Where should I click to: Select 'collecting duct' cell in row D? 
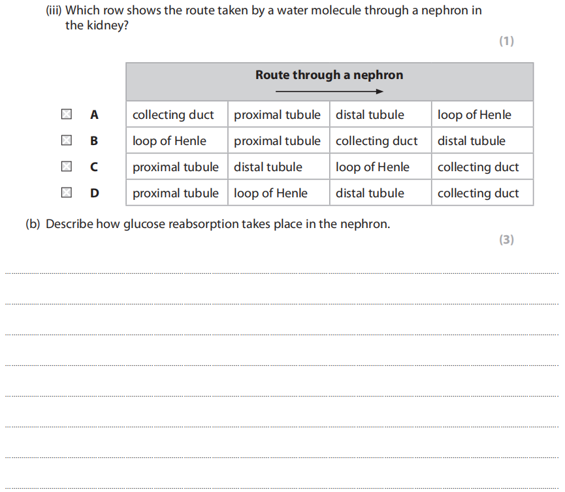tap(478, 193)
